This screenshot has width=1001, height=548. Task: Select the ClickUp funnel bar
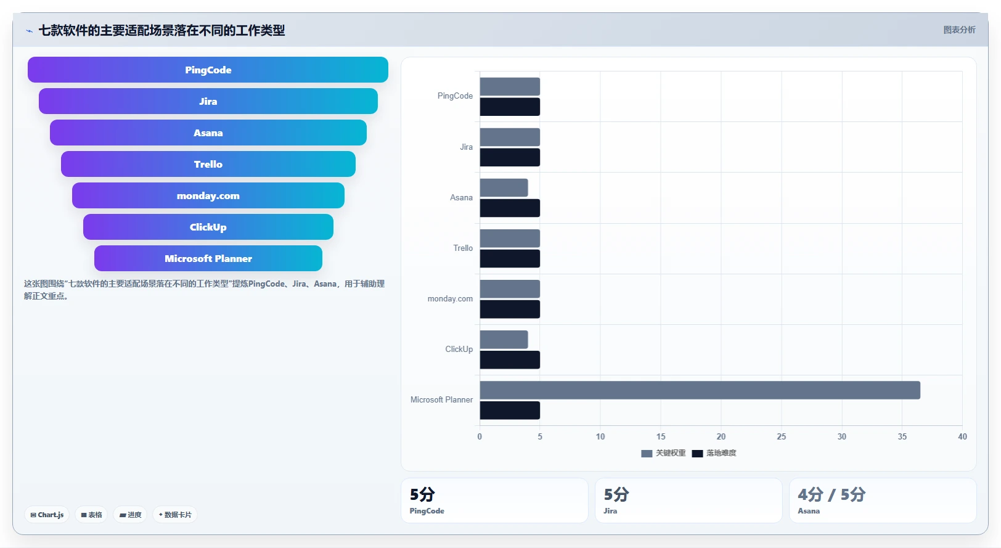point(208,227)
